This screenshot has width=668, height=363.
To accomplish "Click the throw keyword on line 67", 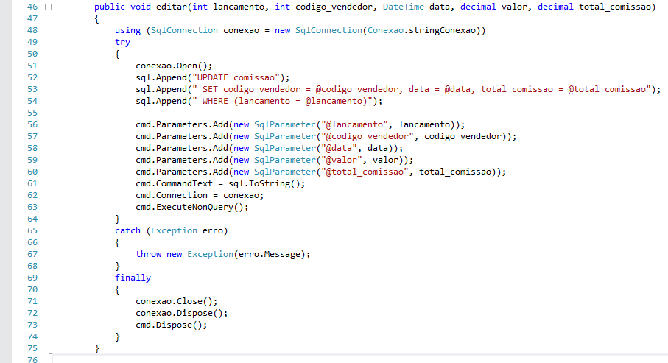I will pyautogui.click(x=148, y=254).
